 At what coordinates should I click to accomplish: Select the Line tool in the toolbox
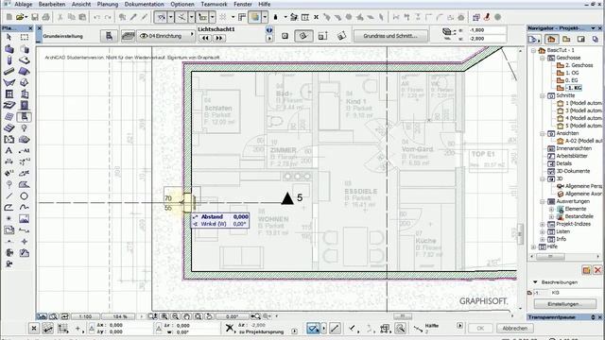click(9, 196)
